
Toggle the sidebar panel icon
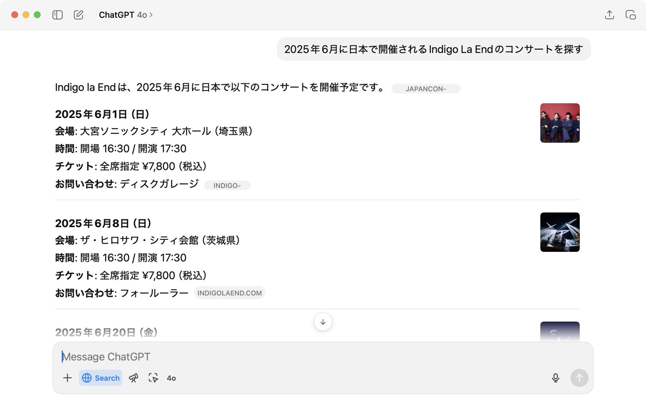pos(57,15)
